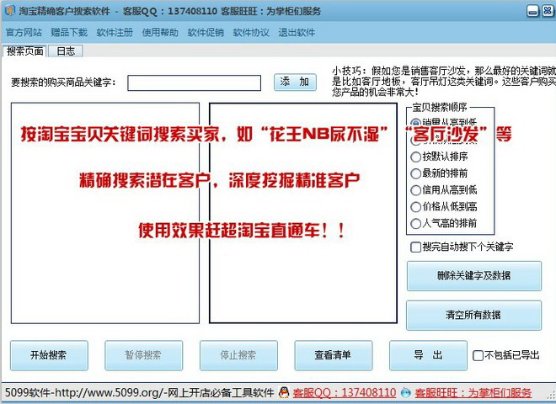Open 赠品下载 menu item

click(69, 32)
